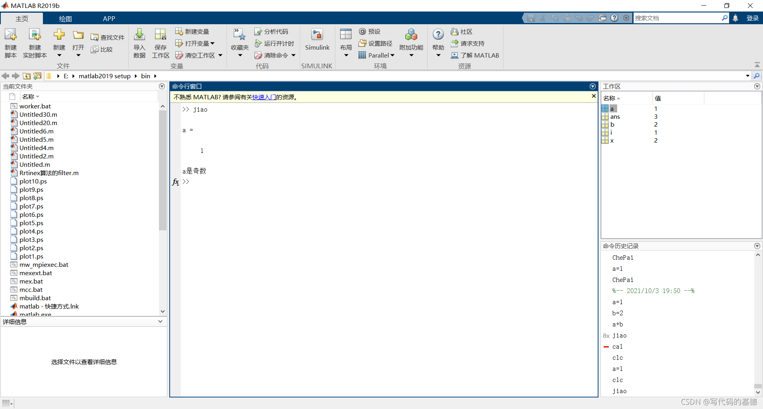Click the help question-mark icon in quick access bar
This screenshot has width=763, height=409.
coord(614,18)
